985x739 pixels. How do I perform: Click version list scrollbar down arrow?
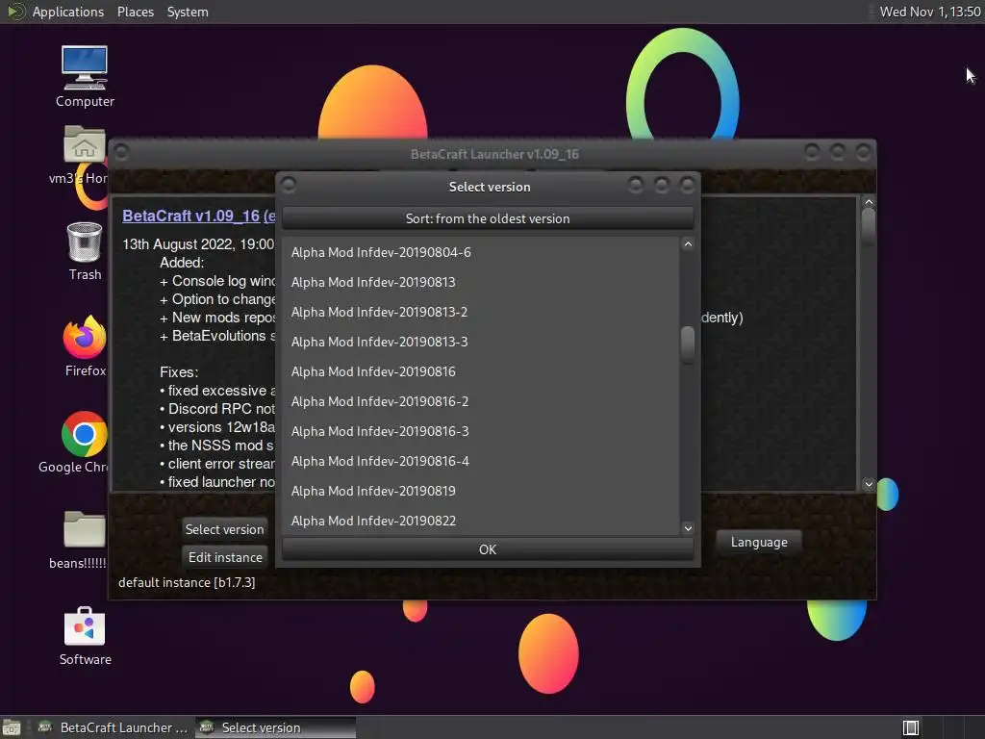[688, 528]
